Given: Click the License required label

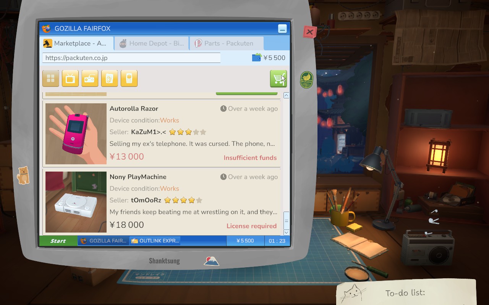Looking at the screenshot, I should tap(252, 226).
